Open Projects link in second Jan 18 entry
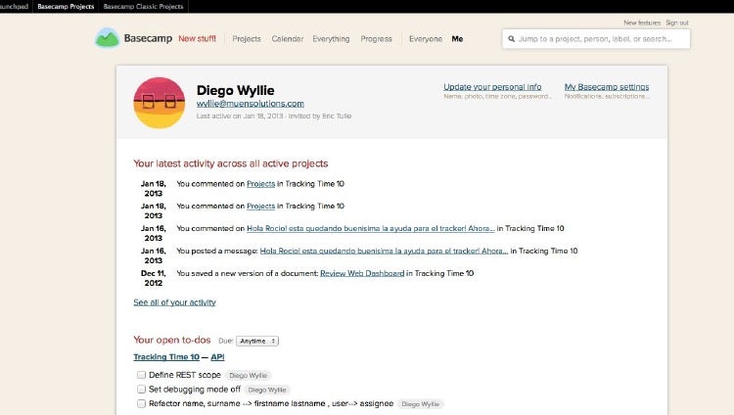Image resolution: width=734 pixels, height=415 pixels. (260, 207)
